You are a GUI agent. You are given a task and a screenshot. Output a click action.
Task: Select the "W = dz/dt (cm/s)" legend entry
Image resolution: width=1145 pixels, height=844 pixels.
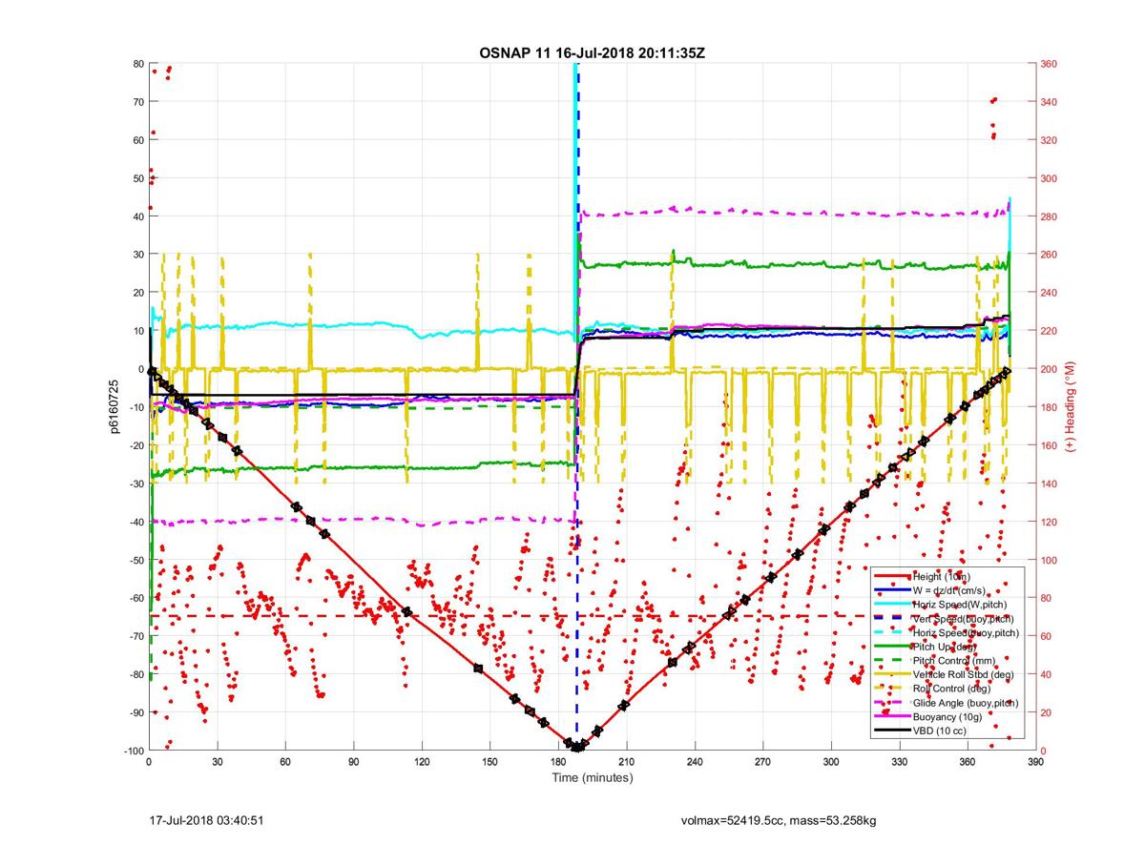pos(950,590)
